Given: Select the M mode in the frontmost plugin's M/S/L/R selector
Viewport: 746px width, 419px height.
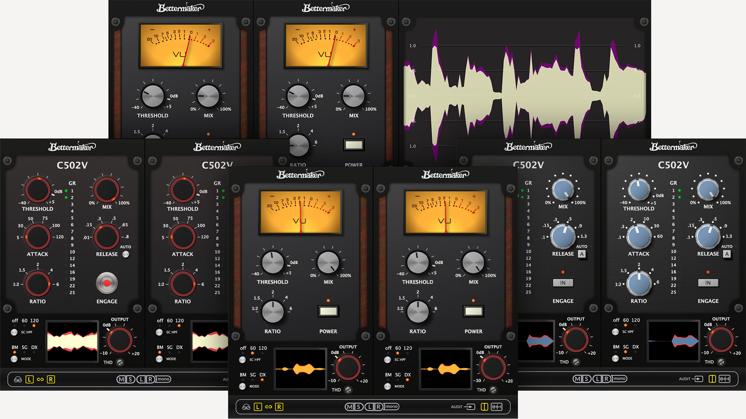Looking at the screenshot, I should tap(349, 407).
